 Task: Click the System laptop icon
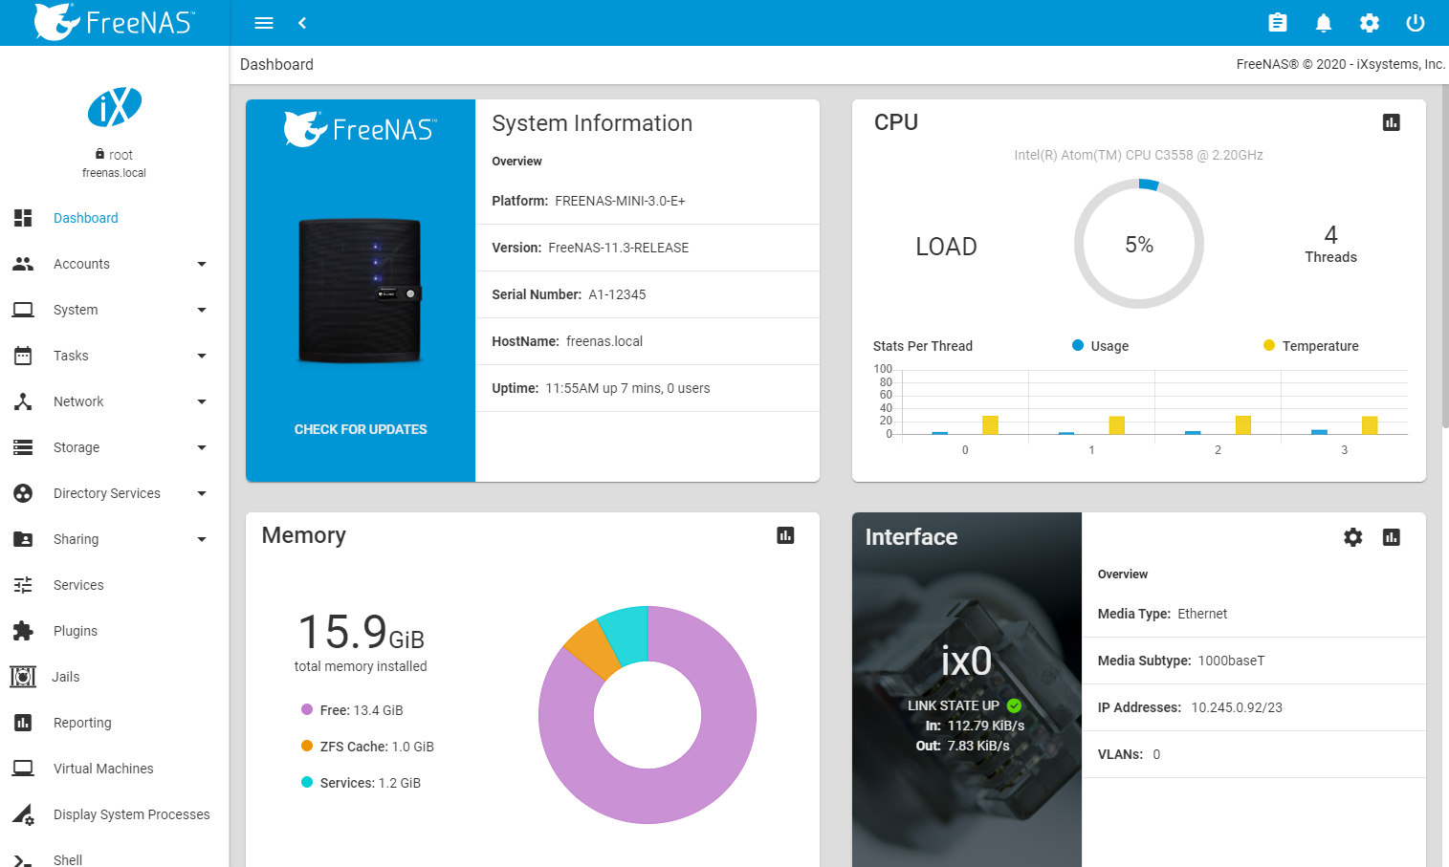(x=23, y=310)
